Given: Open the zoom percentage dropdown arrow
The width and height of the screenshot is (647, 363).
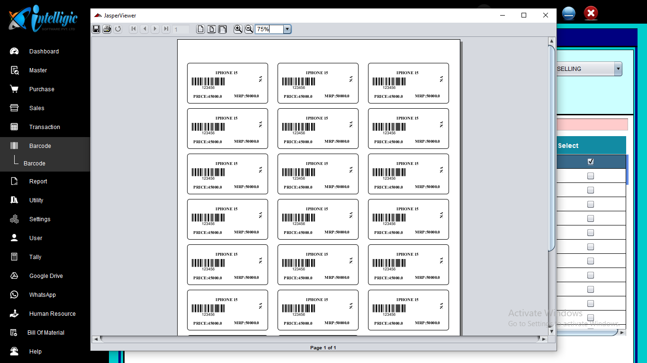Looking at the screenshot, I should 287,29.
